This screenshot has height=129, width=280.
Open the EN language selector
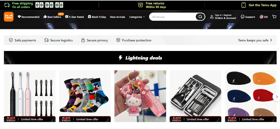pos(264,17)
